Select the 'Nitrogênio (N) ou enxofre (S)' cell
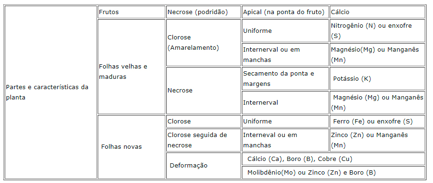Image resolution: width=433 pixels, height=183 pixels. point(377,30)
